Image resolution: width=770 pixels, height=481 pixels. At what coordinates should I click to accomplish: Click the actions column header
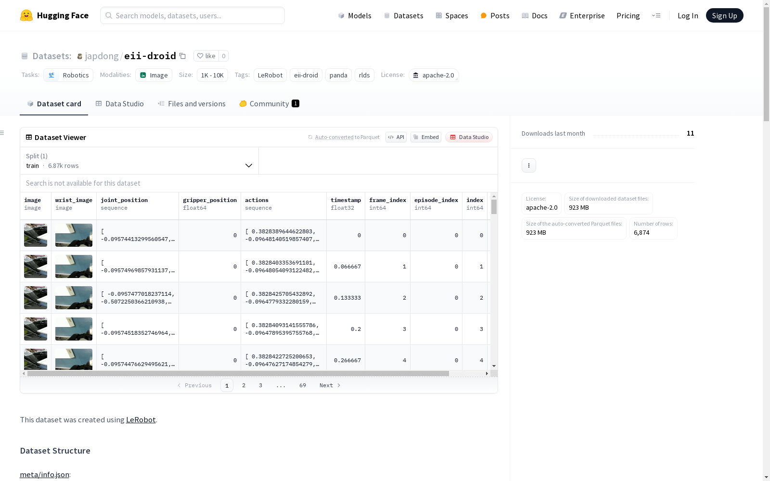pyautogui.click(x=284, y=206)
